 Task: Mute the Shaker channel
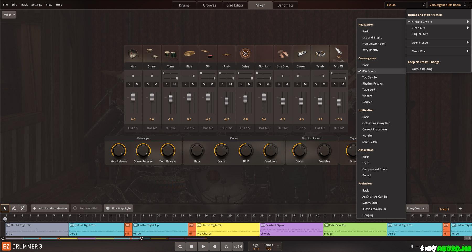point(305,84)
